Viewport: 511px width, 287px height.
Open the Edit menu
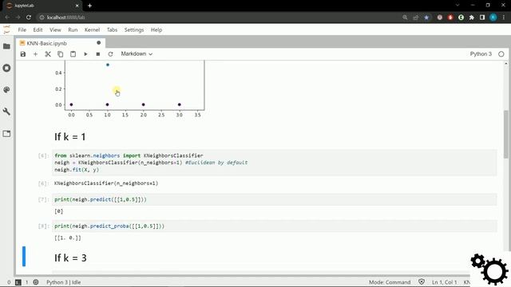38,29
